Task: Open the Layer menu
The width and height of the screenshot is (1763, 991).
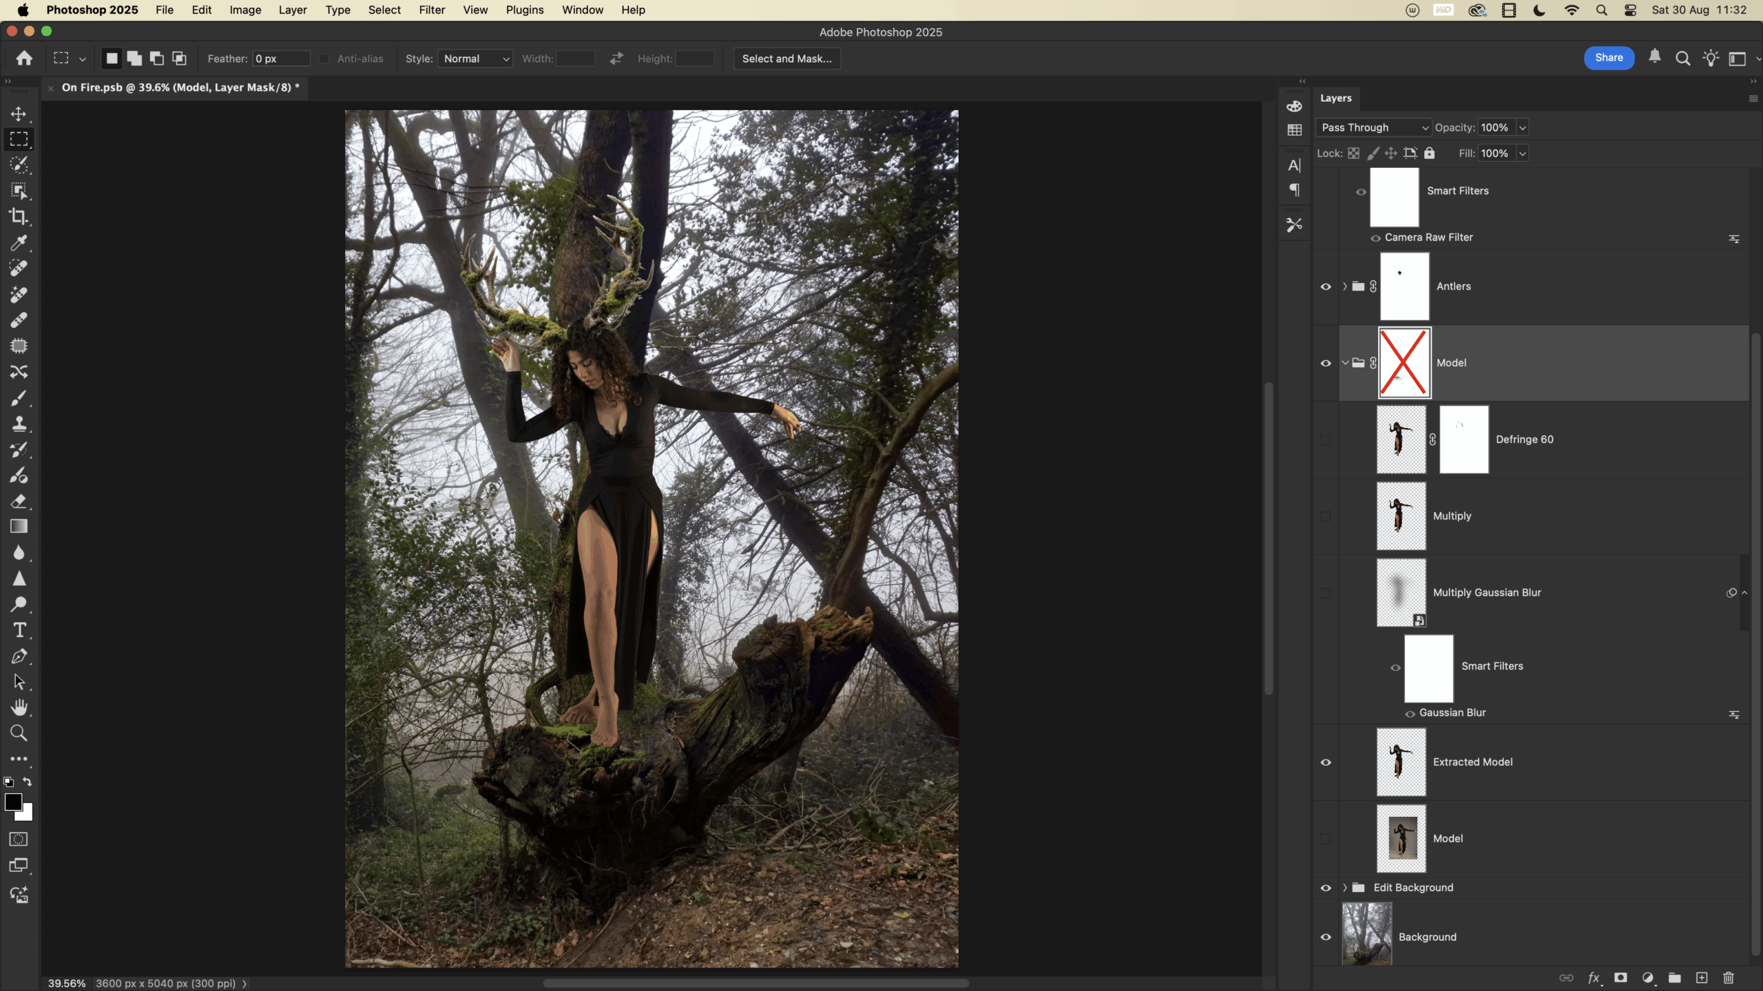Action: coord(292,10)
